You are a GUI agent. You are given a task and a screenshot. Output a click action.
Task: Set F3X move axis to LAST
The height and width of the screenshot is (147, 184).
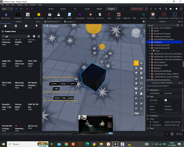click(72, 84)
